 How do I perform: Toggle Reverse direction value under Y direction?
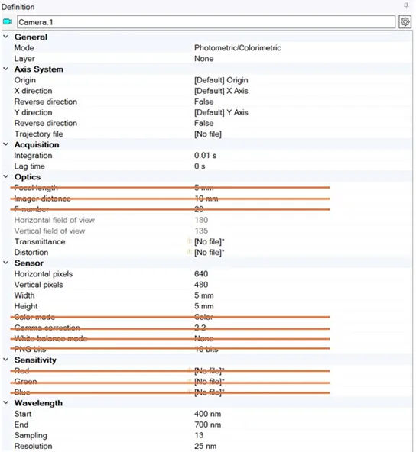click(x=204, y=123)
